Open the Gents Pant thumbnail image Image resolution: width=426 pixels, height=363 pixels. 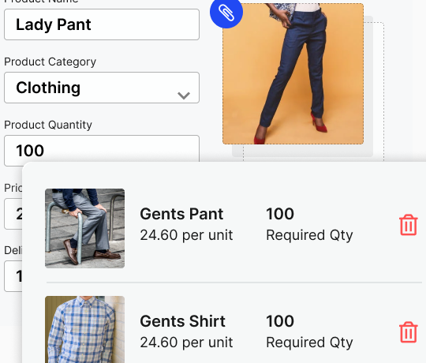click(84, 228)
